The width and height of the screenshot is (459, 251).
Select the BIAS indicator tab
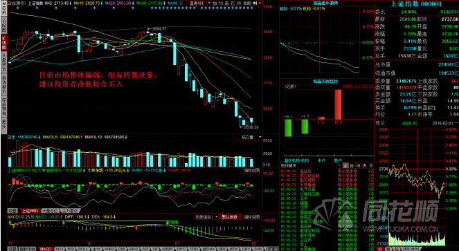pyautogui.click(x=133, y=249)
